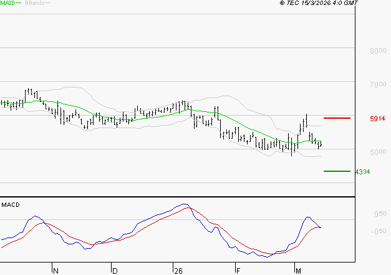Image resolution: width=391 pixels, height=275 pixels.
Task: Click the M month marker on the time axis
Action: click(298, 271)
